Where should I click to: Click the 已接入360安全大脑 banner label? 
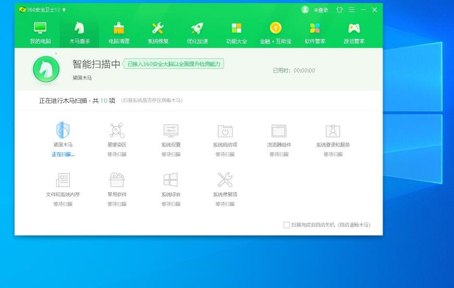(x=174, y=64)
